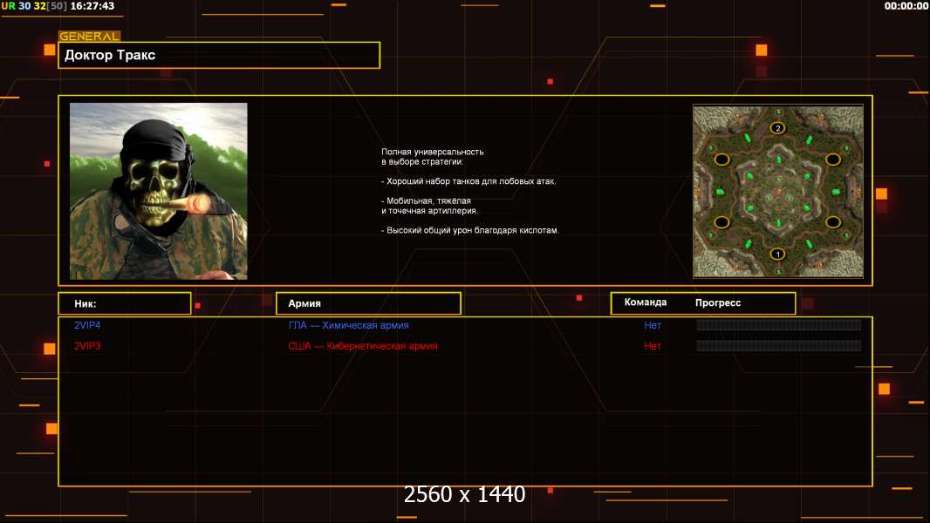Click the skull-faced general portrait
The image size is (930, 523).
[159, 191]
